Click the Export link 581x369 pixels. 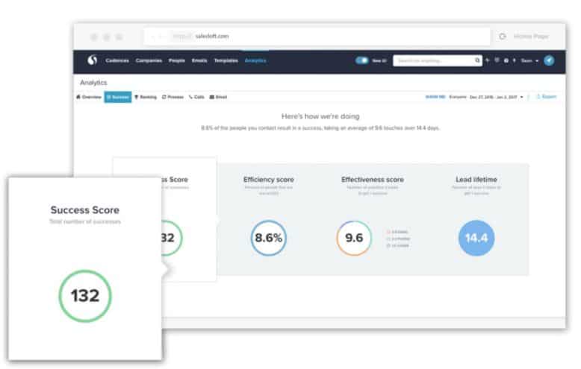546,97
